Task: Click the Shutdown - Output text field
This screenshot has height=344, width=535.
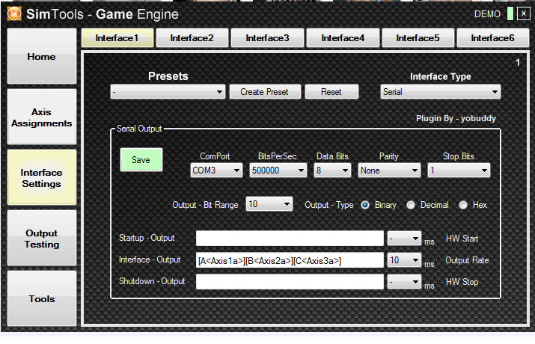Action: coord(290,282)
